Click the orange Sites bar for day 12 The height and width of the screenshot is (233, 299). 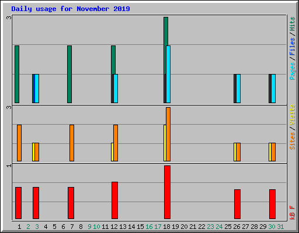(116, 143)
